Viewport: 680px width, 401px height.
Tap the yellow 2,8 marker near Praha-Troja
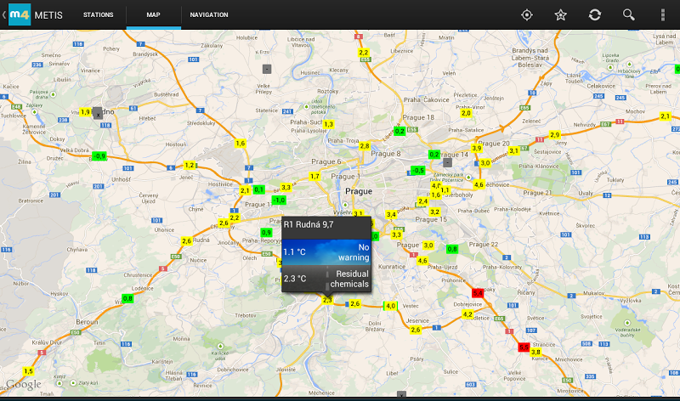[x=365, y=146]
